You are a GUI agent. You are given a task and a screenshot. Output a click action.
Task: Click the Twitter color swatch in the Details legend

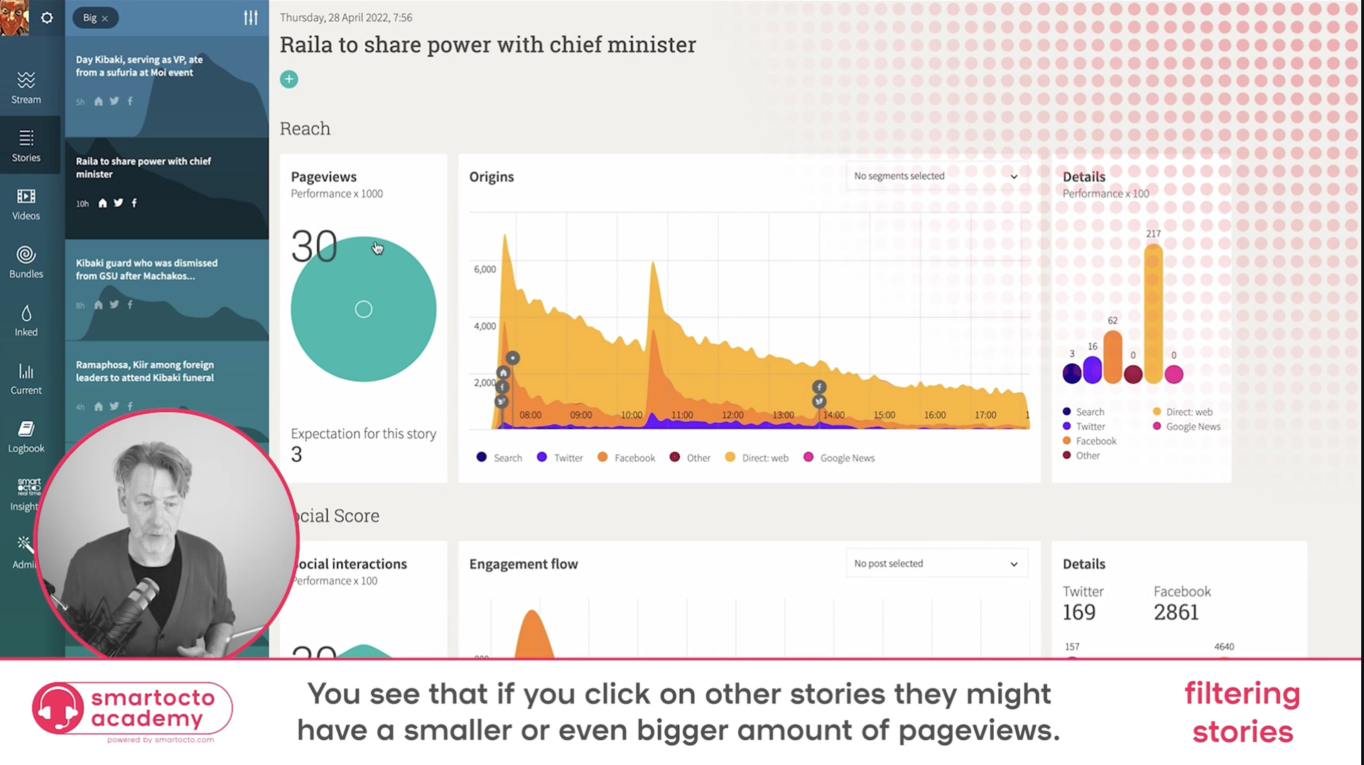[x=1067, y=426]
